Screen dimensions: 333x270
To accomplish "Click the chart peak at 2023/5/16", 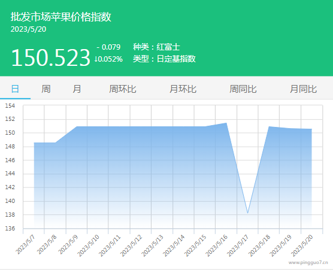I will tap(226, 123).
